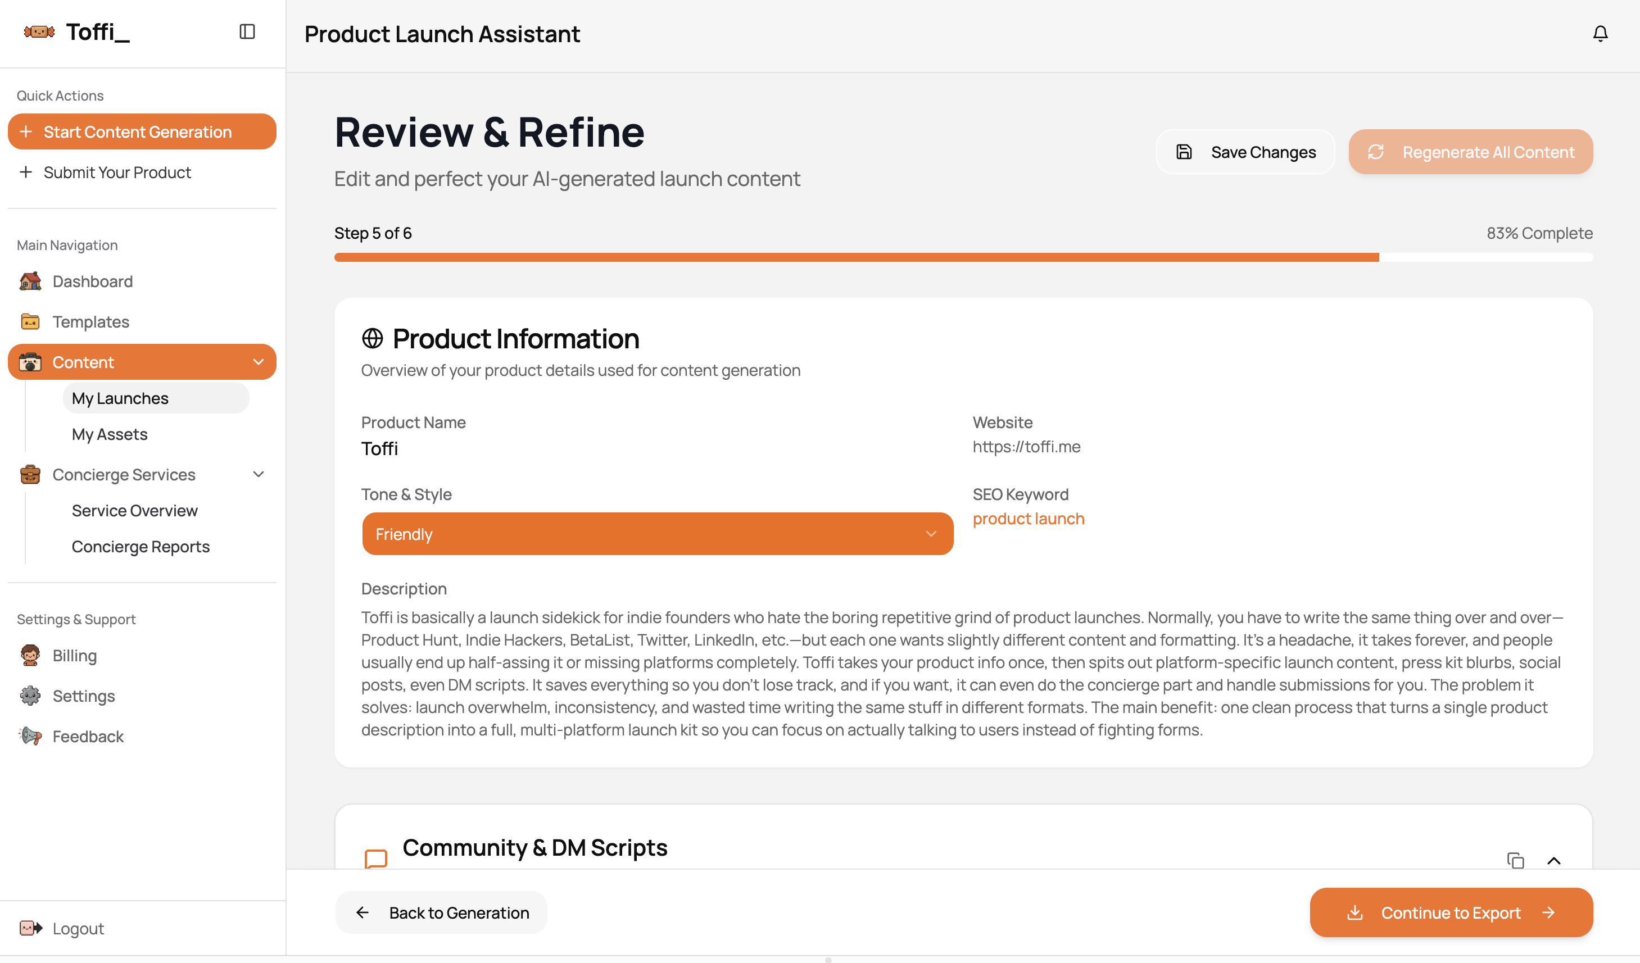Click the Billing avatar icon
1640x963 pixels.
[30, 655]
